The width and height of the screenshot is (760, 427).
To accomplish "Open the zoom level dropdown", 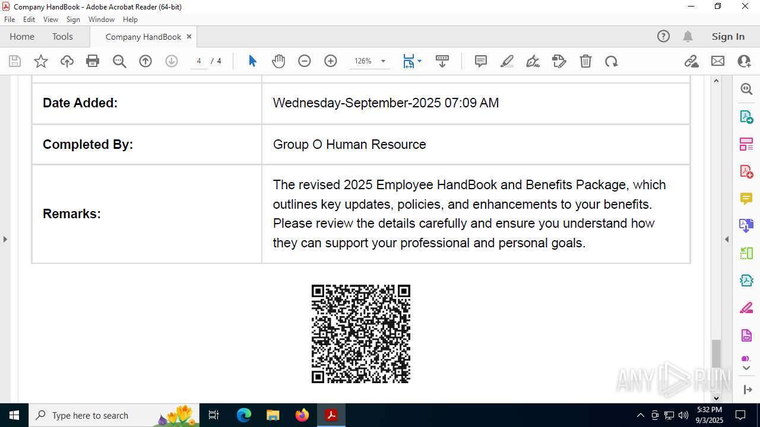I will (x=383, y=61).
